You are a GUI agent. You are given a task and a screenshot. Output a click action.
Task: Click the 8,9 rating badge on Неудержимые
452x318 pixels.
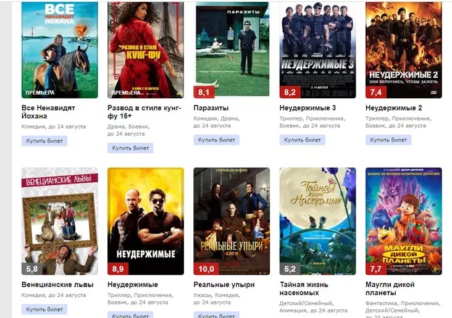click(118, 269)
